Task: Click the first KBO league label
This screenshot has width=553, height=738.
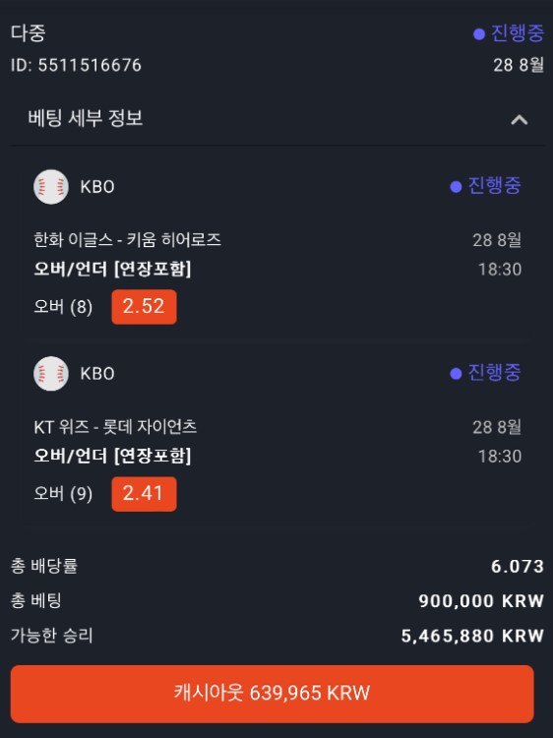Action: (x=97, y=187)
